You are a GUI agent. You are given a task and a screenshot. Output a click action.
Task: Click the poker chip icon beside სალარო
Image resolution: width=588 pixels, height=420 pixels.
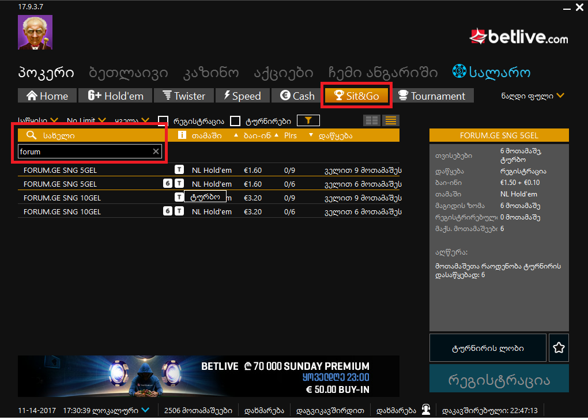coord(459,71)
